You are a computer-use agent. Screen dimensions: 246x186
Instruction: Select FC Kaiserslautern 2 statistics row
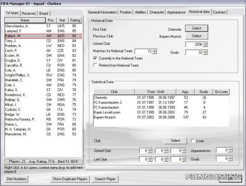pyautogui.click(x=161, y=102)
